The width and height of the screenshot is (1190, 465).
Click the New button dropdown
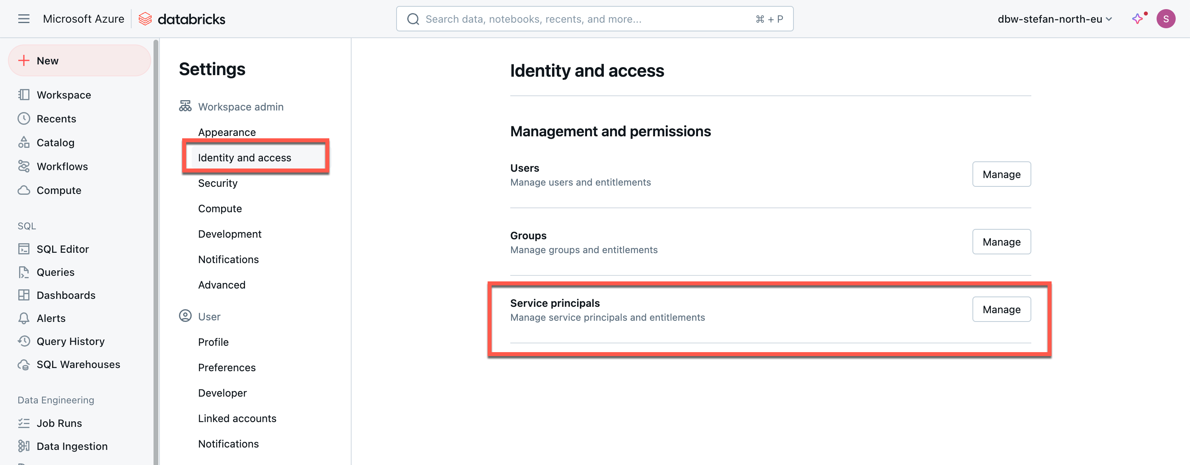[x=80, y=60]
